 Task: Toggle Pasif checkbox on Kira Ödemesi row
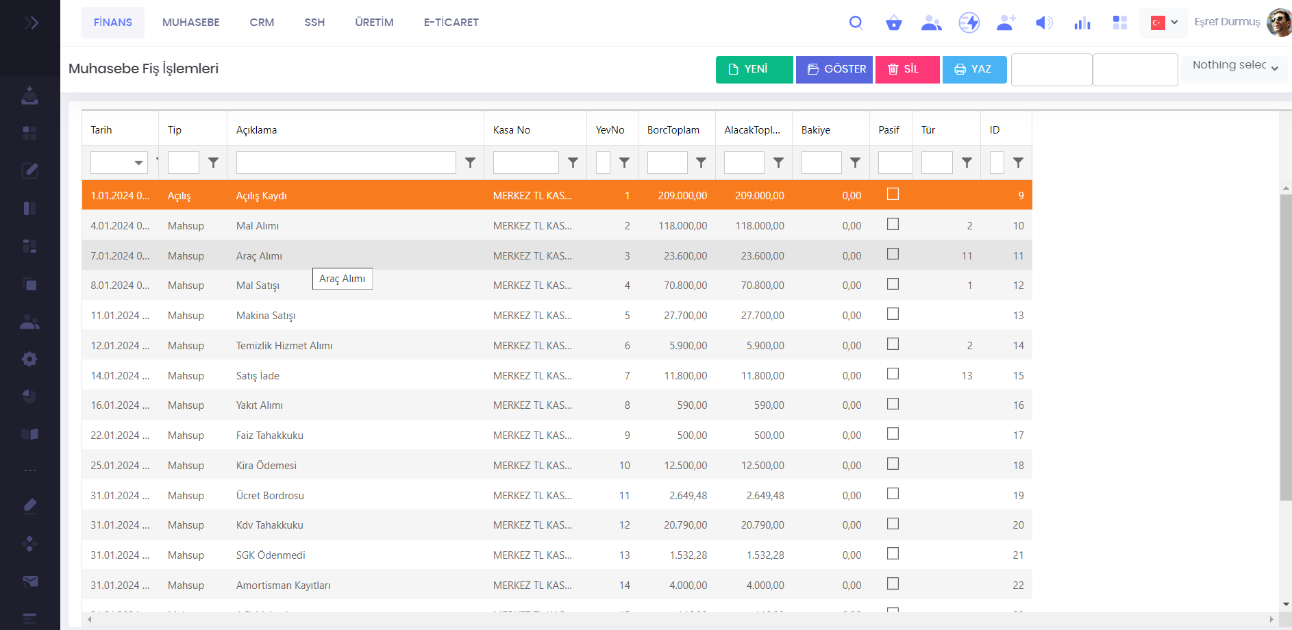click(893, 464)
